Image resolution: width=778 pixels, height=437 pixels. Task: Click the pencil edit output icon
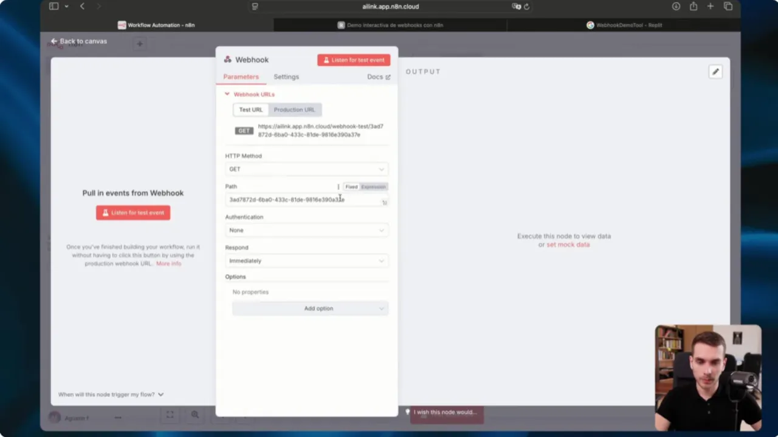pyautogui.click(x=715, y=72)
